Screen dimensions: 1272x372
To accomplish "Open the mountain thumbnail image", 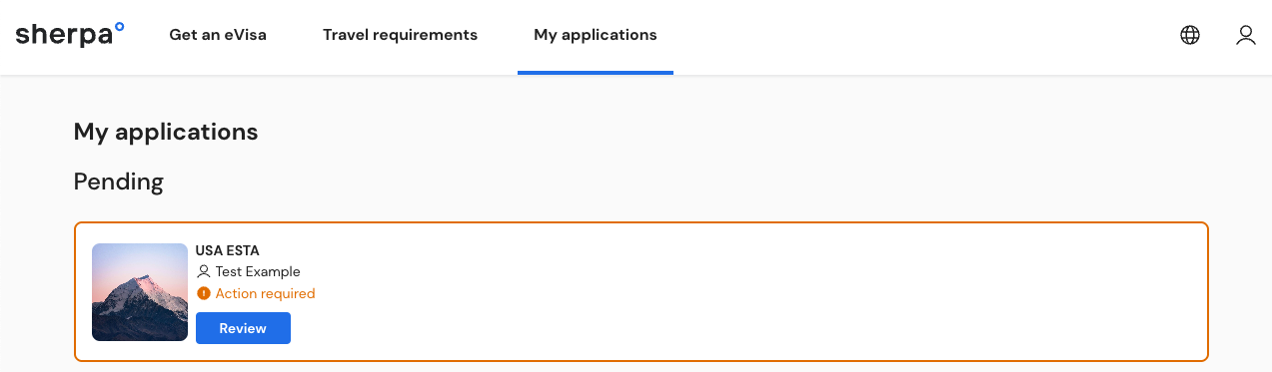I will (140, 292).
